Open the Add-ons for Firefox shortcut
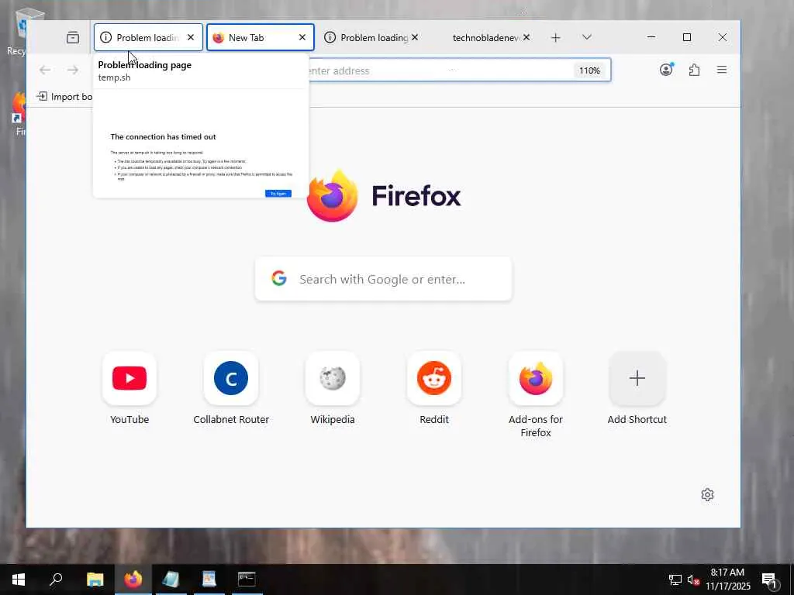The height and width of the screenshot is (595, 794). tap(536, 378)
